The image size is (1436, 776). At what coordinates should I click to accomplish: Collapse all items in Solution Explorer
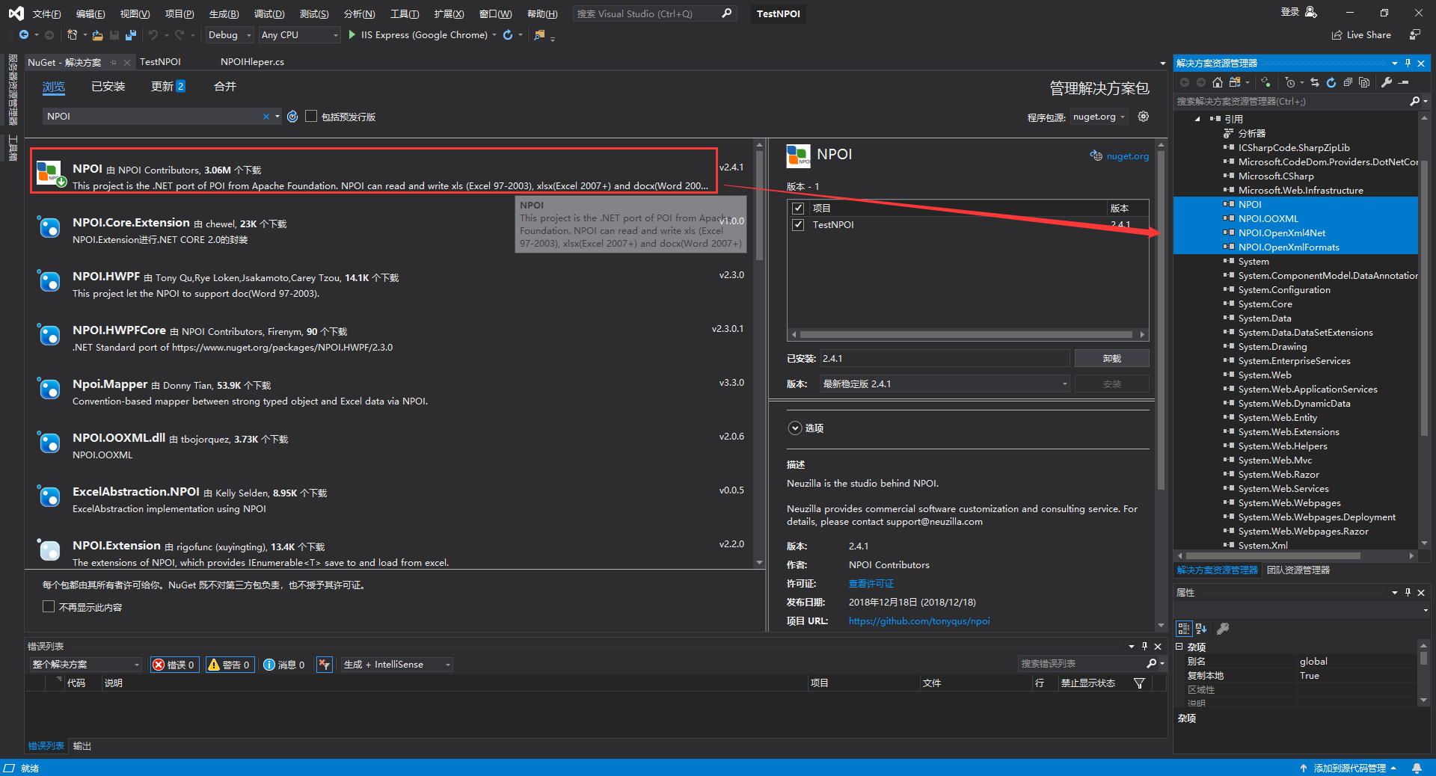click(x=1348, y=82)
